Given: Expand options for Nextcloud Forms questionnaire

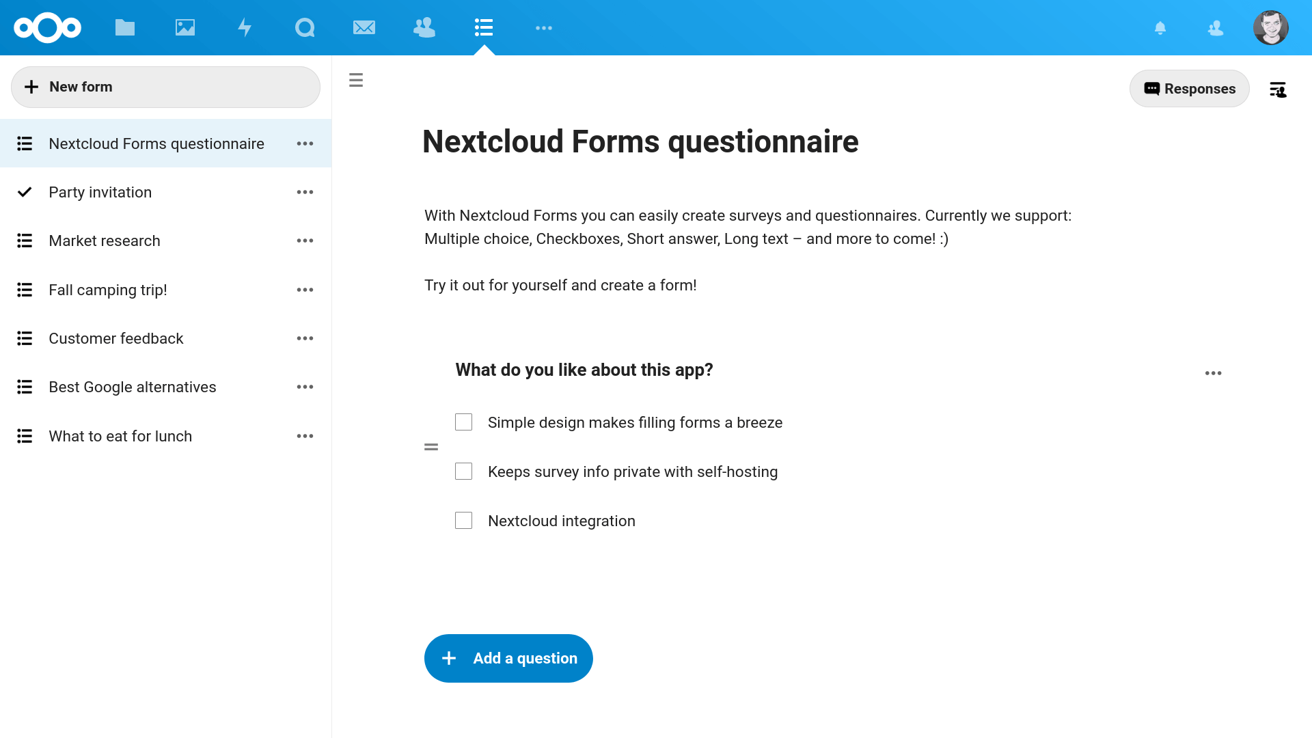Looking at the screenshot, I should click(x=306, y=143).
